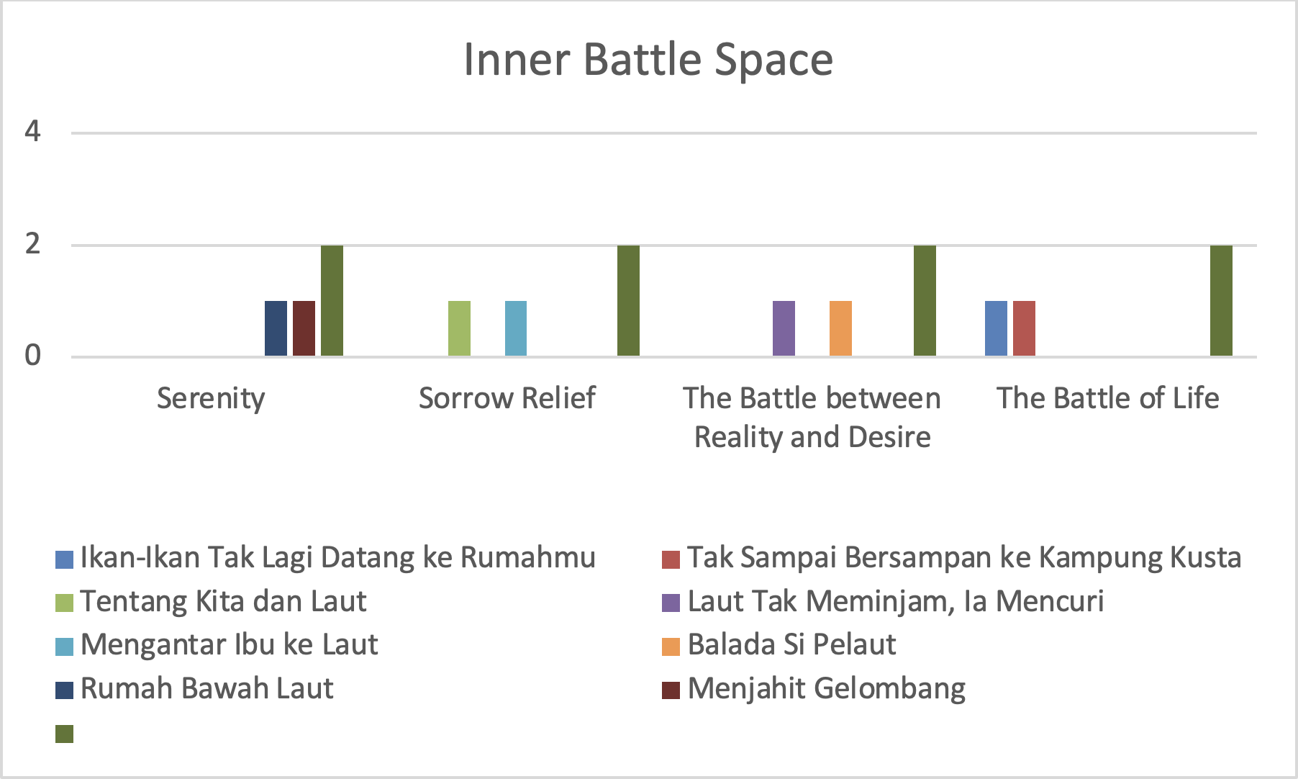Select the purple bar in Reality and Desire
Screen dimensions: 1298x779
point(784,328)
